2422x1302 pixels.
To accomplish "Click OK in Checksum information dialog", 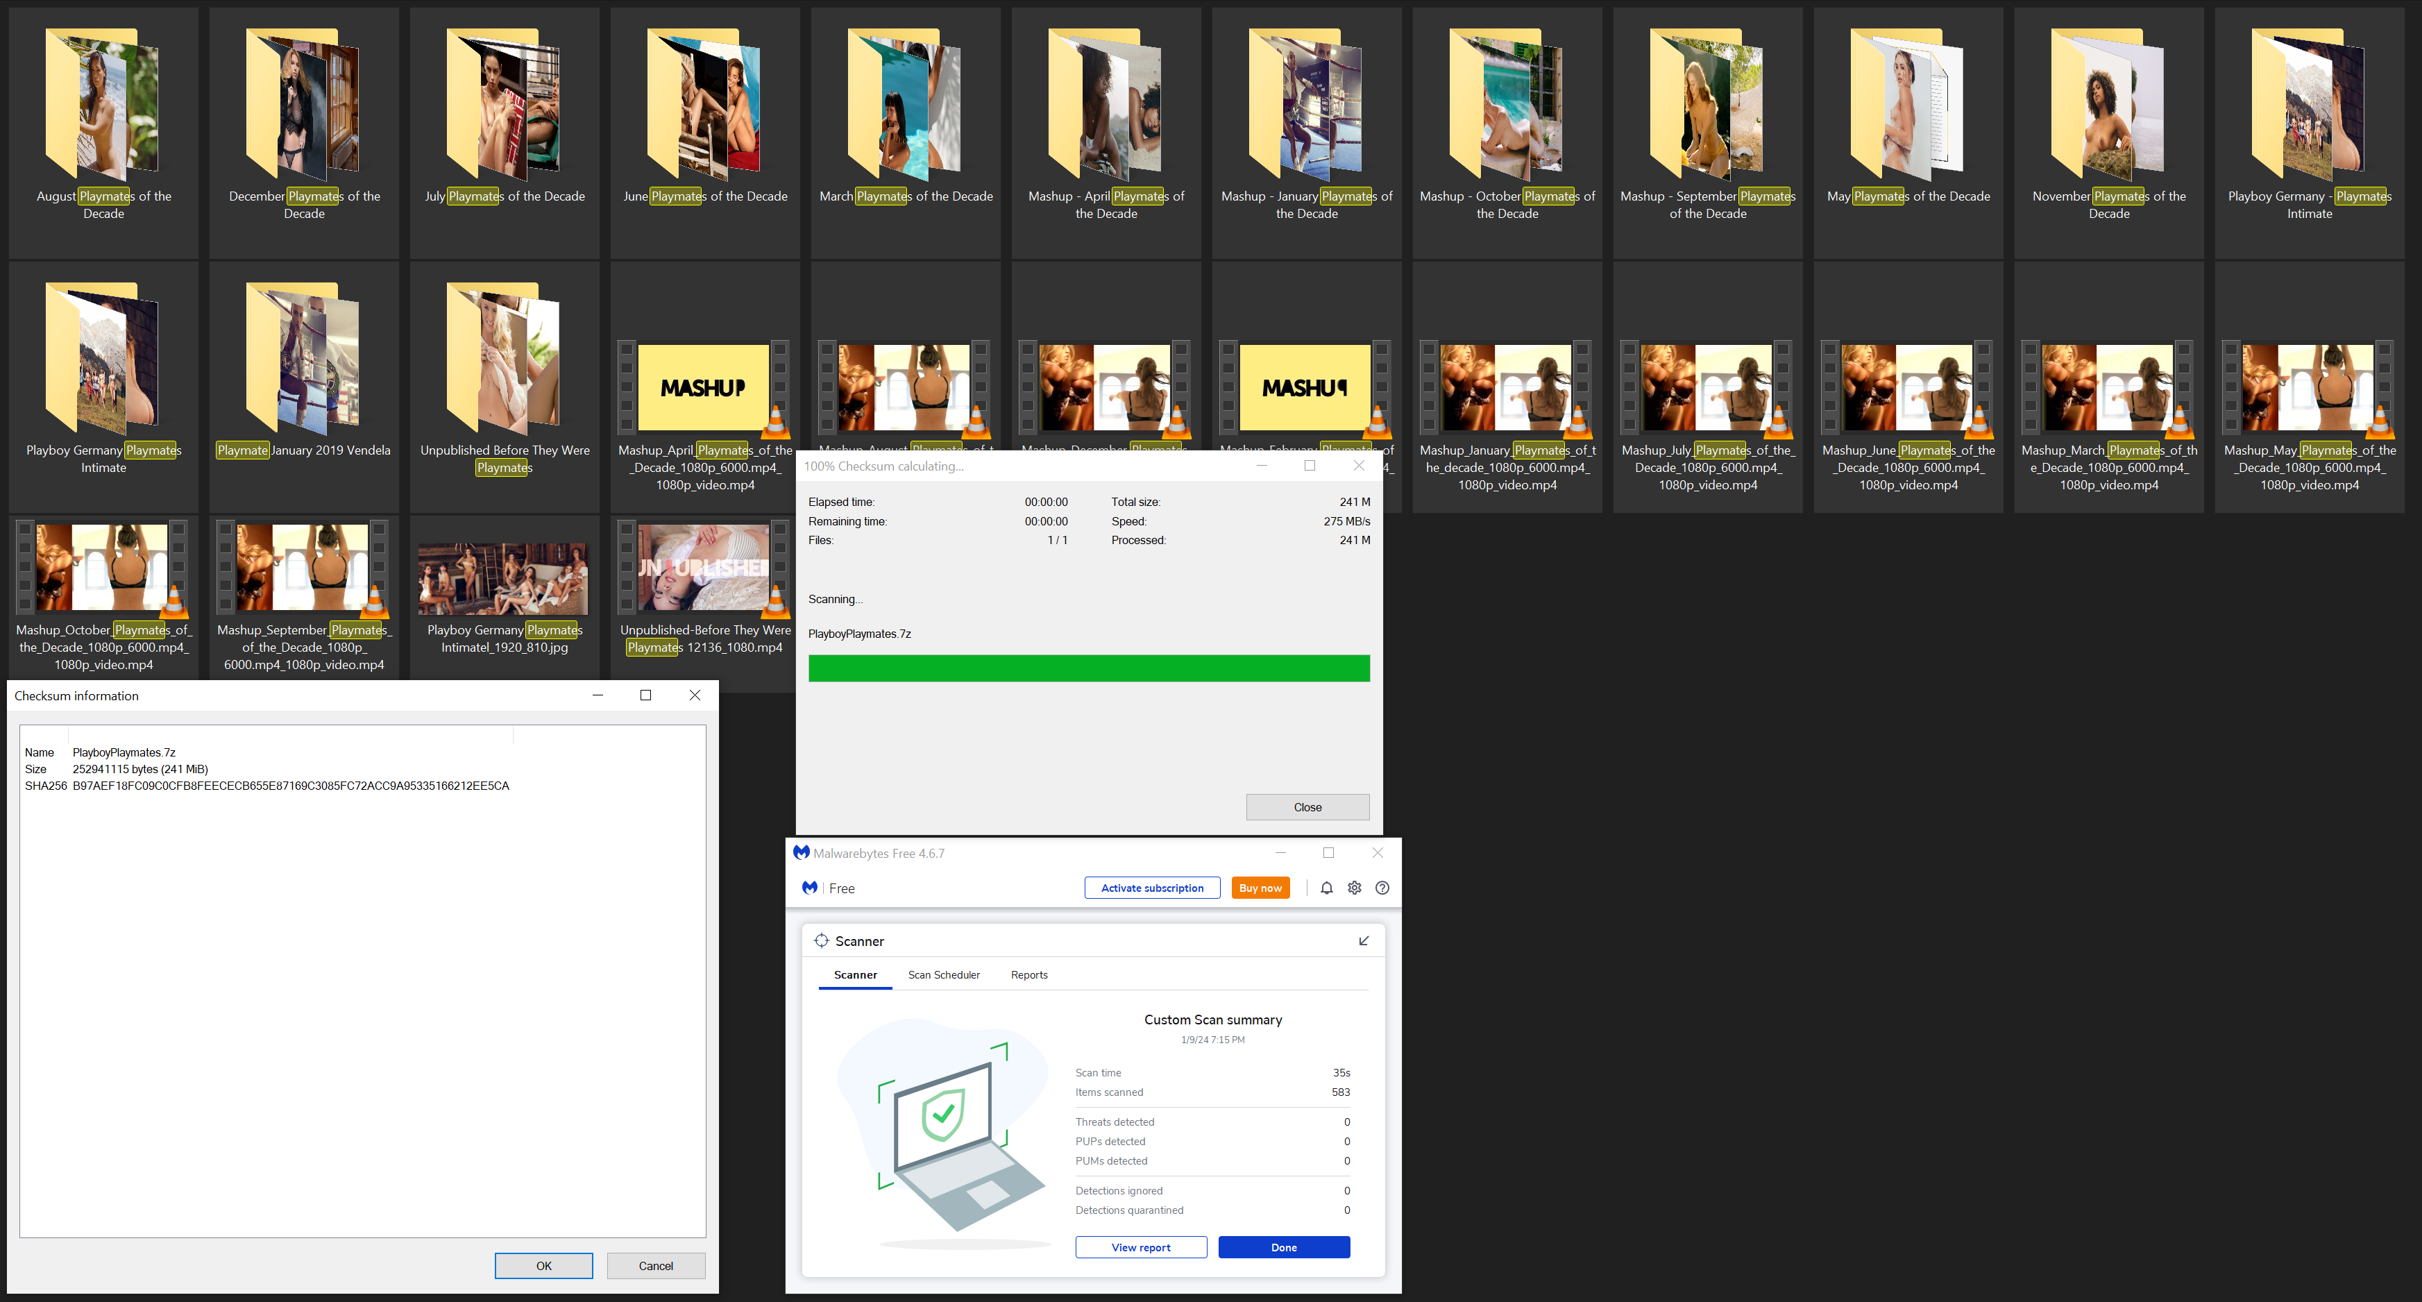I will tap(543, 1265).
